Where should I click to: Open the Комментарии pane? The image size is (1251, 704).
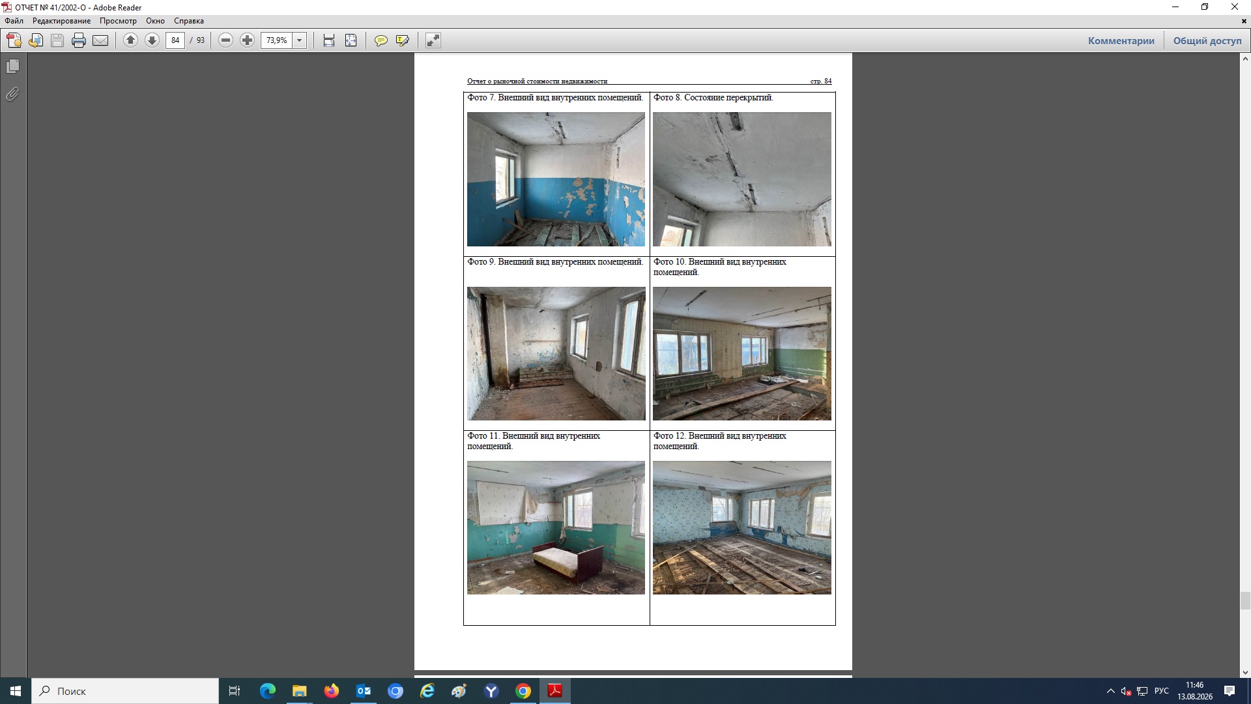(1121, 40)
